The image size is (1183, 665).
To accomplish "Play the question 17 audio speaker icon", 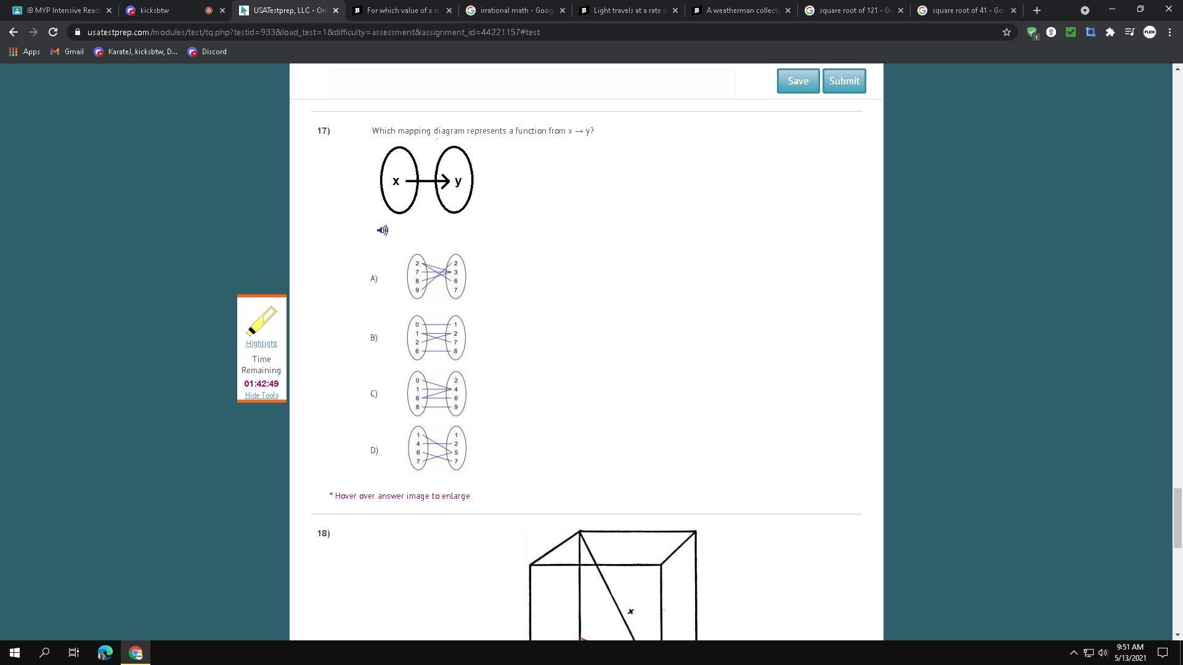I will click(x=382, y=230).
